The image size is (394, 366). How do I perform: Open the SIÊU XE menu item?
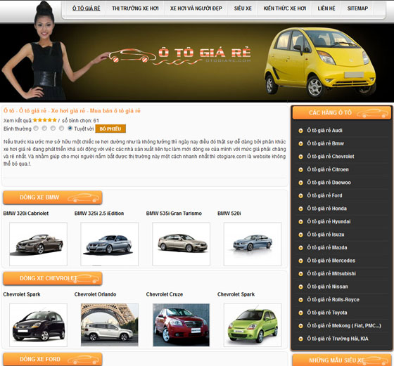pos(243,8)
